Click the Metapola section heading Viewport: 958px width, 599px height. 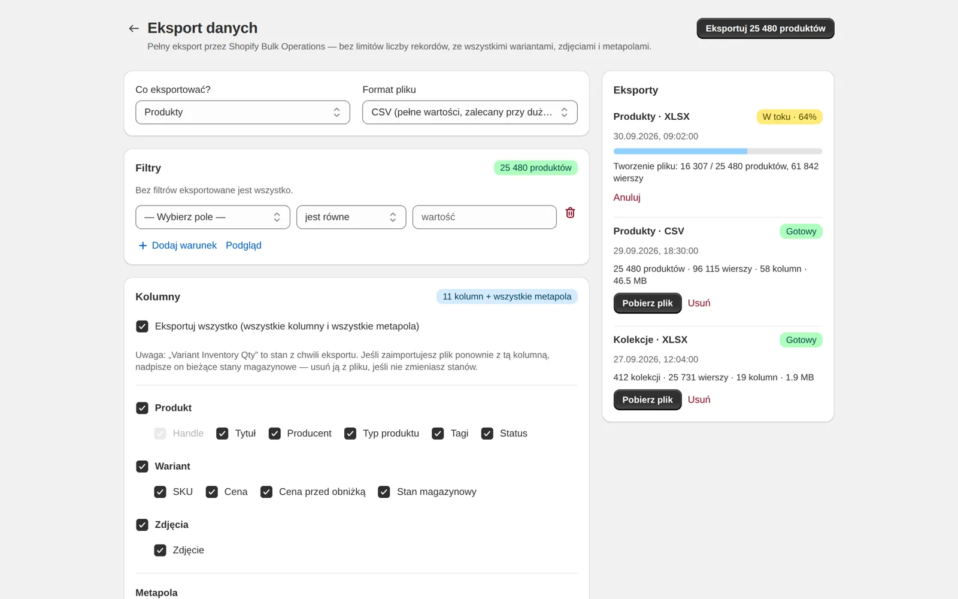tap(156, 592)
